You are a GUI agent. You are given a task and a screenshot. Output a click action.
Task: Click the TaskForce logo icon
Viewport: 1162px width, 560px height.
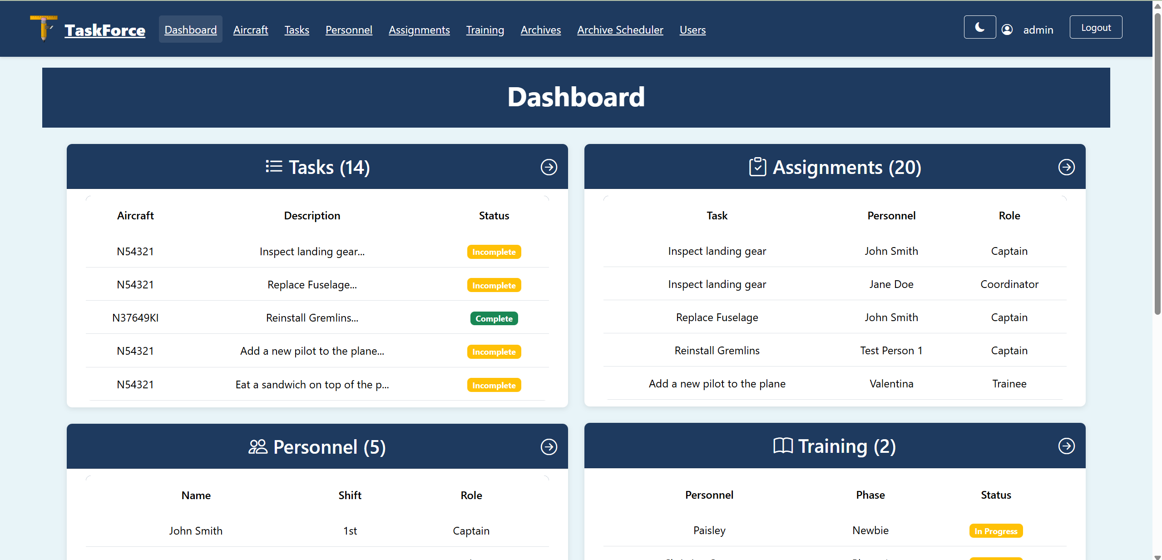(x=43, y=28)
